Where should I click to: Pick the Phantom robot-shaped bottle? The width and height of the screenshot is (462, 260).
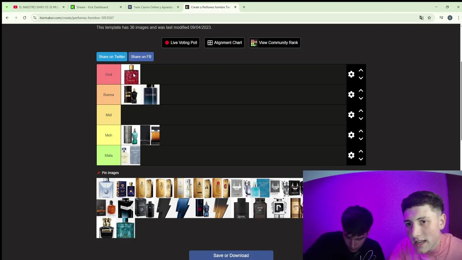coord(279,208)
